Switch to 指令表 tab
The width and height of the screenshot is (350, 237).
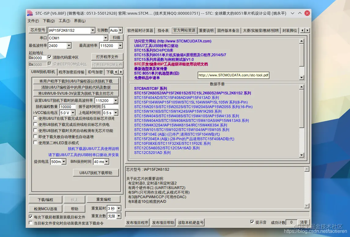click(163, 31)
